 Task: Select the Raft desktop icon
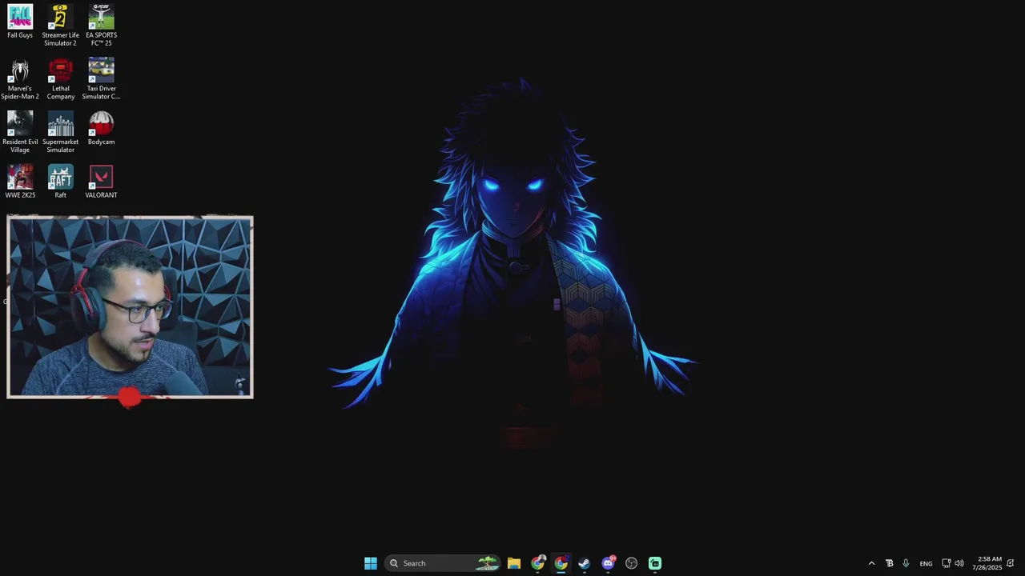pos(61,182)
